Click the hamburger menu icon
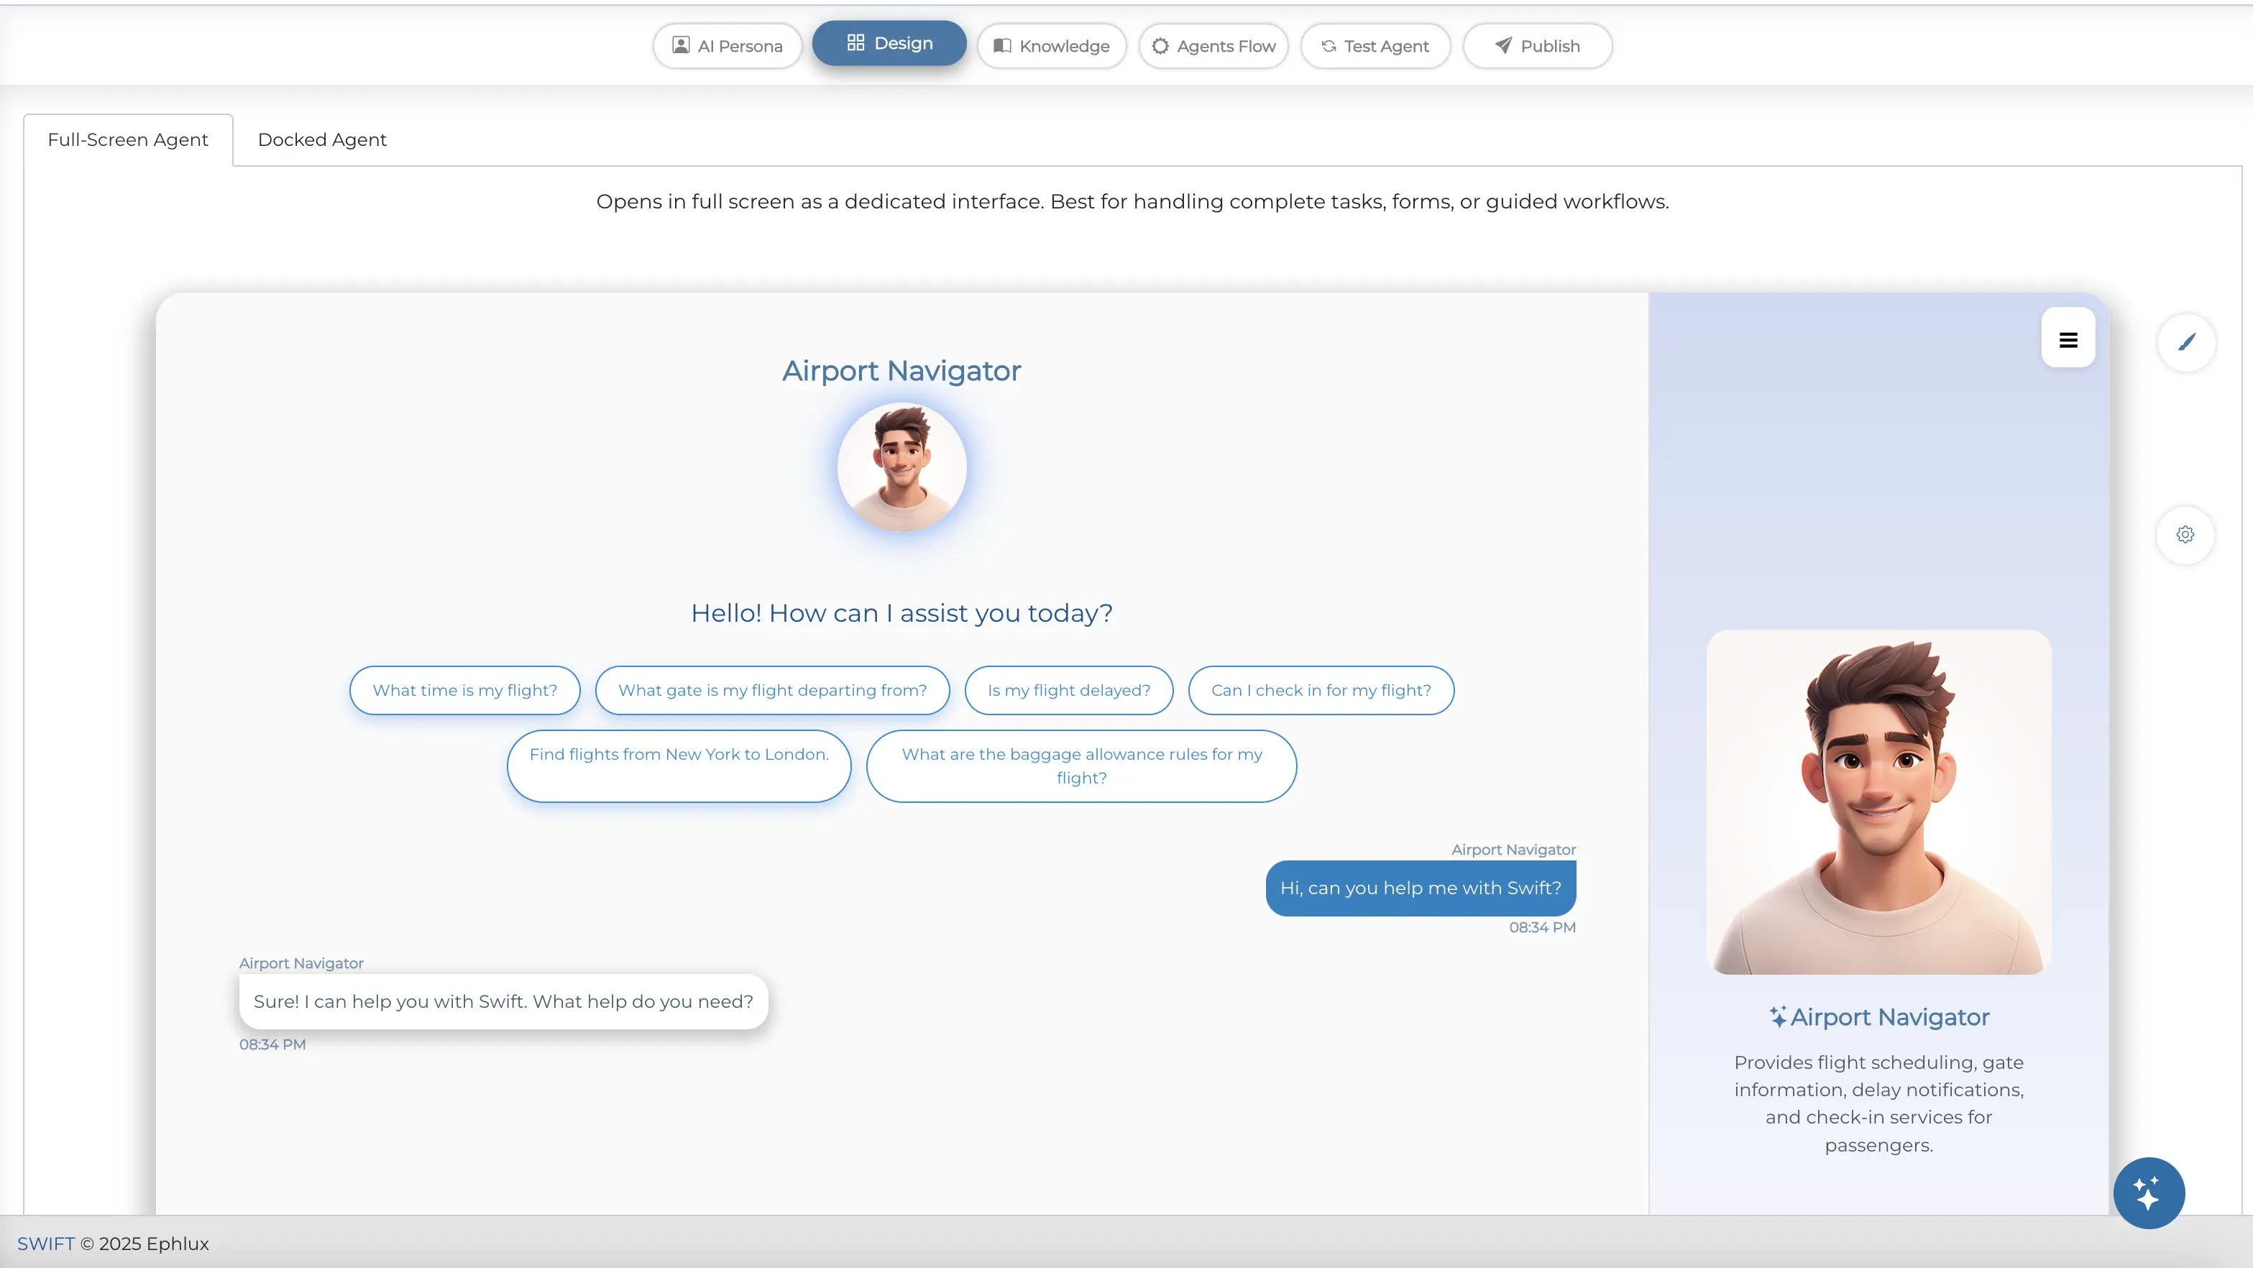The width and height of the screenshot is (2253, 1268). coord(2068,339)
